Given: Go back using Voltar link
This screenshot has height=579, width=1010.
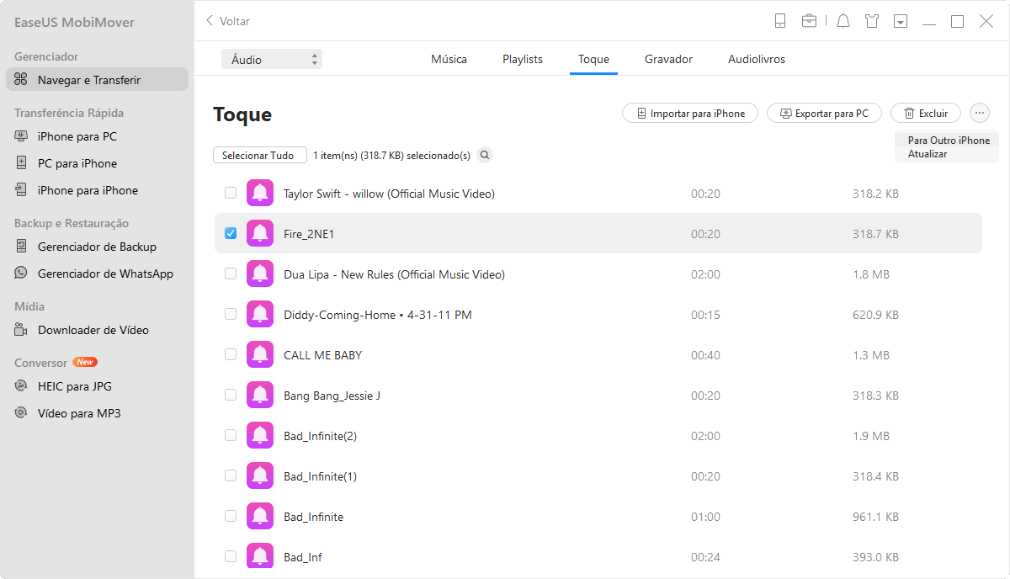Looking at the screenshot, I should pyautogui.click(x=228, y=21).
